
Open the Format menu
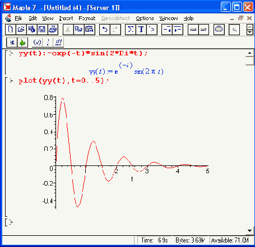(87, 18)
